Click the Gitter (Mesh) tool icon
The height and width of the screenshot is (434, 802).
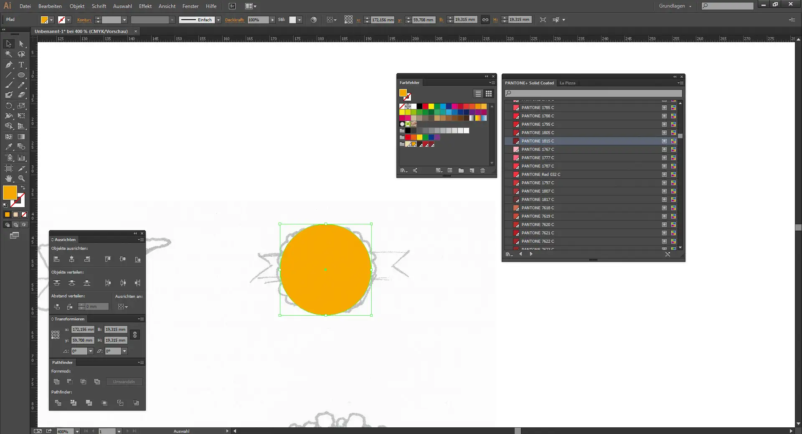[9, 136]
